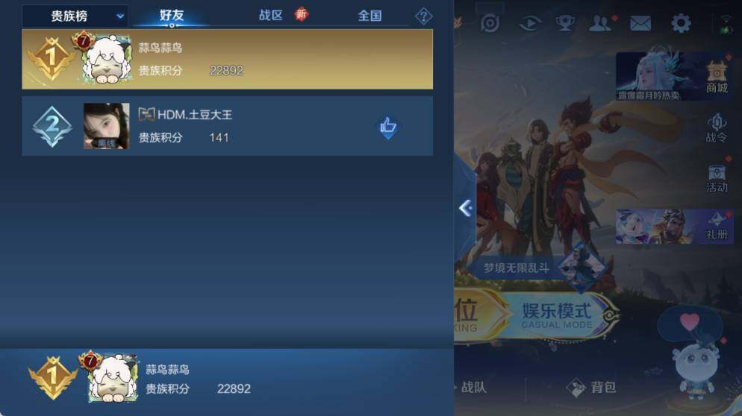Open the 战令 battle pass icon

pyautogui.click(x=717, y=127)
